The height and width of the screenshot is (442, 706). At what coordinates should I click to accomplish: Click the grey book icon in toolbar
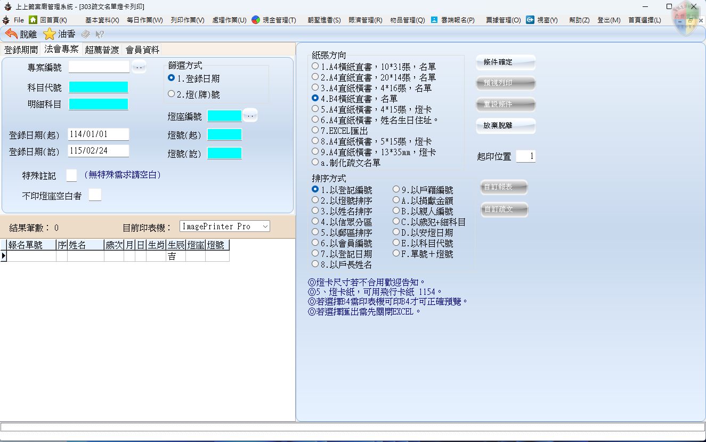[86, 34]
